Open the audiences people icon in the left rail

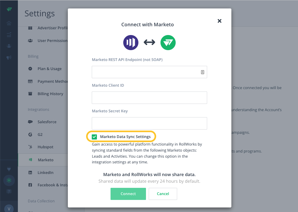(x=9, y=46)
